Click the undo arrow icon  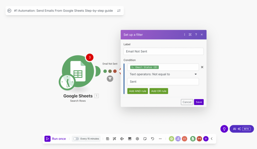[x=153, y=139]
